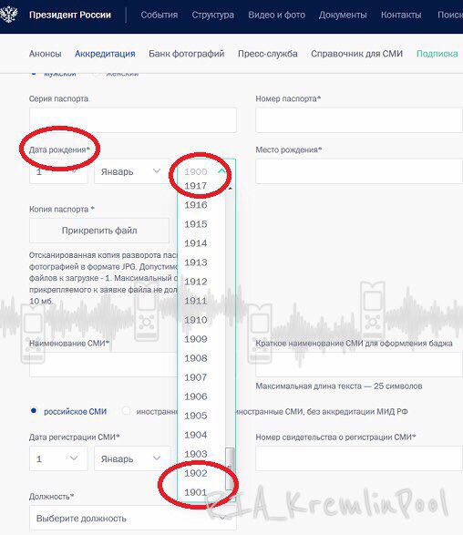Switch to the Аккредитация tab
463x535 pixels.
(x=105, y=54)
